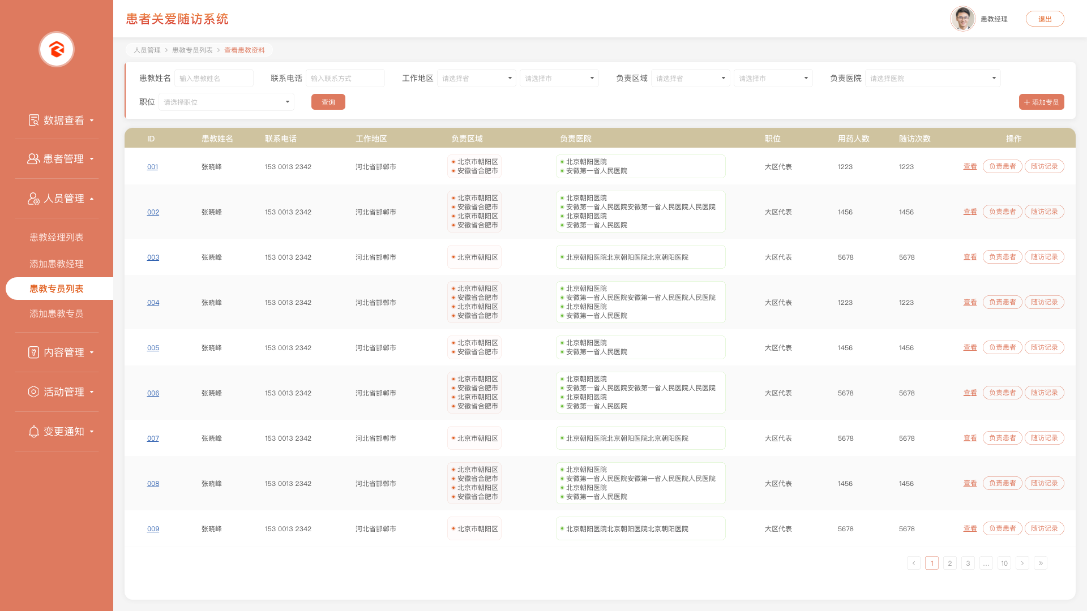
Task: Select 患教专员列表 menu item
Action: [x=59, y=289]
